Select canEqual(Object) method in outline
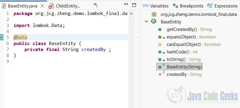 point(194,44)
